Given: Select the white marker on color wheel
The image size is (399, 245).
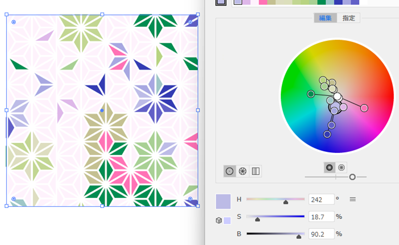Looking at the screenshot, I should point(338,97).
